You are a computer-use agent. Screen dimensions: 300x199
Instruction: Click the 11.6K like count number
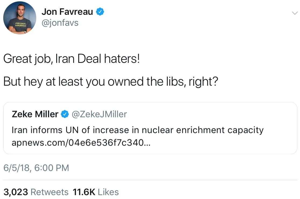tap(84, 192)
